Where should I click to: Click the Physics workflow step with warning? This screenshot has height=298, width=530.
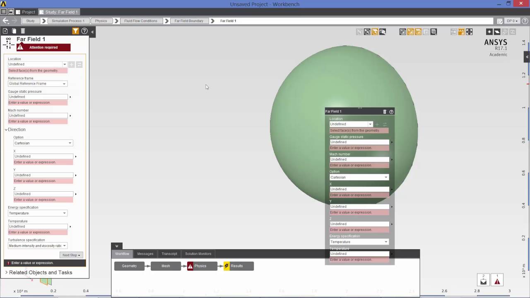tap(202, 266)
